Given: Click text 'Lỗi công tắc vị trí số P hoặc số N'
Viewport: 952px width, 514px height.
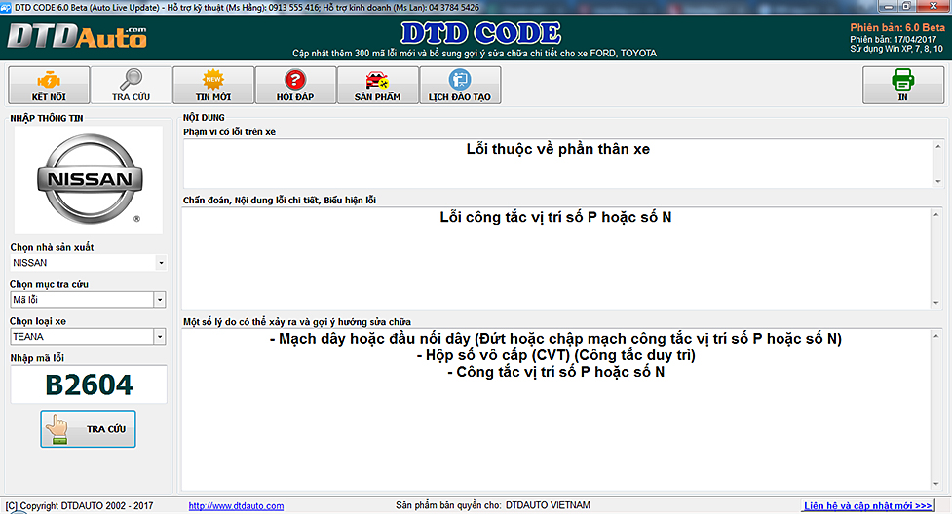Looking at the screenshot, I should [x=555, y=217].
